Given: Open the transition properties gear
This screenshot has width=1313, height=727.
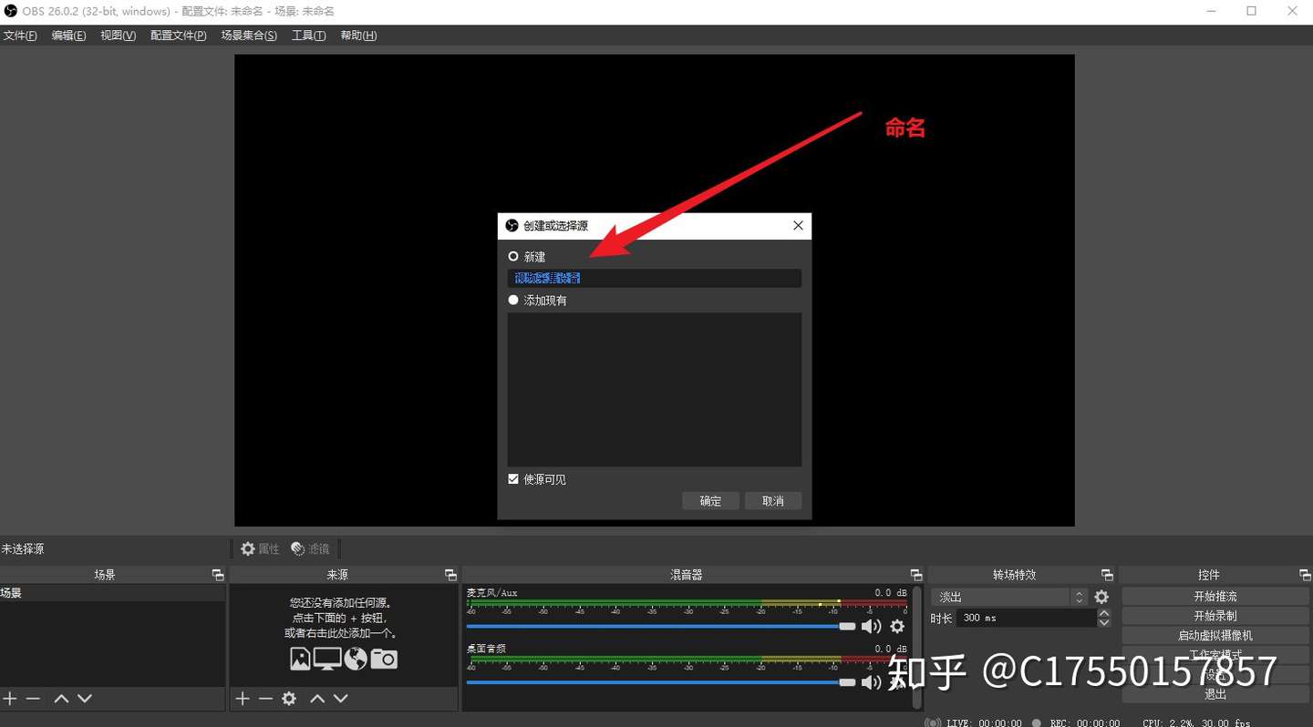Looking at the screenshot, I should click(1101, 597).
